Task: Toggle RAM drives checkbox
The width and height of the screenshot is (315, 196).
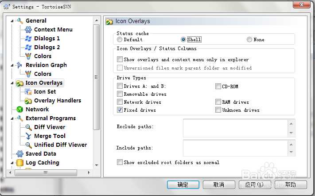Action: pyautogui.click(x=218, y=102)
